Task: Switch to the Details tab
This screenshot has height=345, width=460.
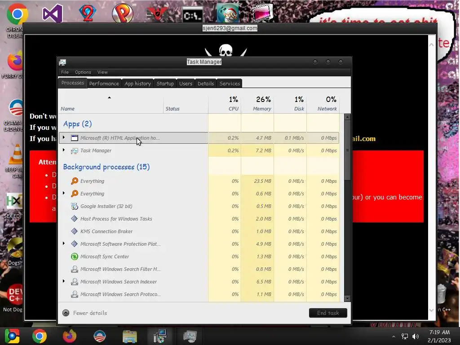Action: click(x=206, y=84)
